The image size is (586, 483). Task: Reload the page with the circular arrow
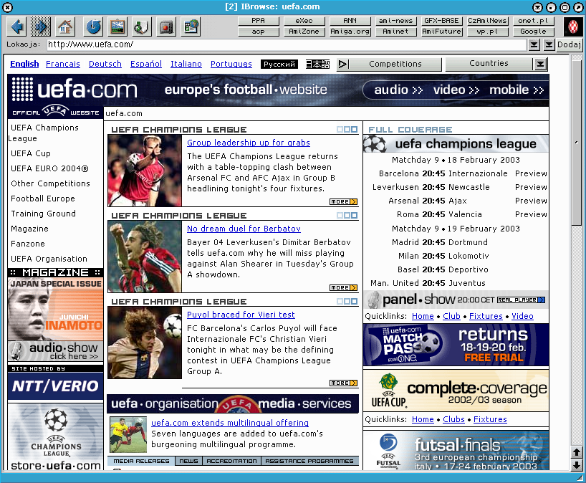point(93,27)
